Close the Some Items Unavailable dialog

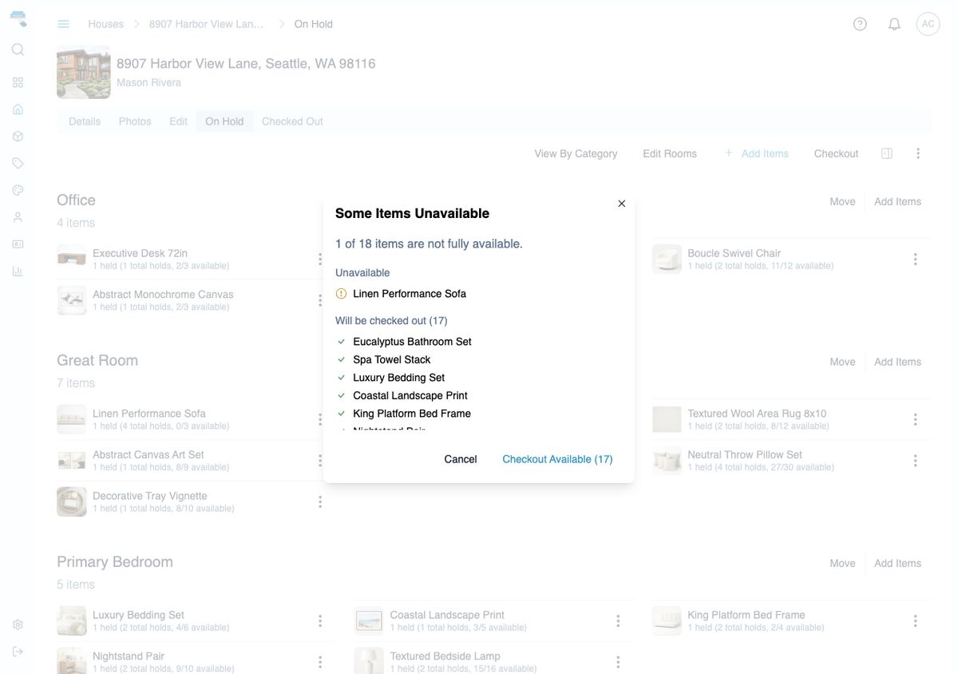point(622,204)
